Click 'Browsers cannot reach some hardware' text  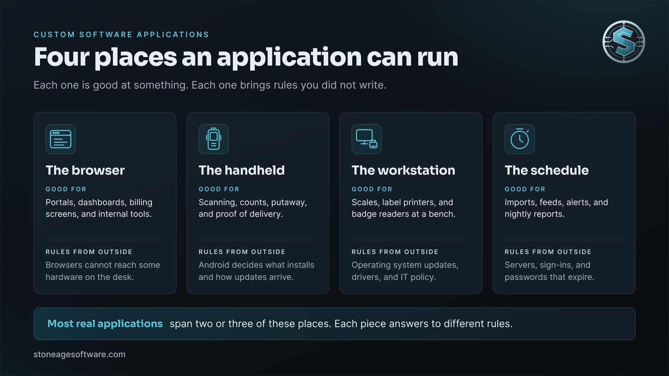(103, 271)
